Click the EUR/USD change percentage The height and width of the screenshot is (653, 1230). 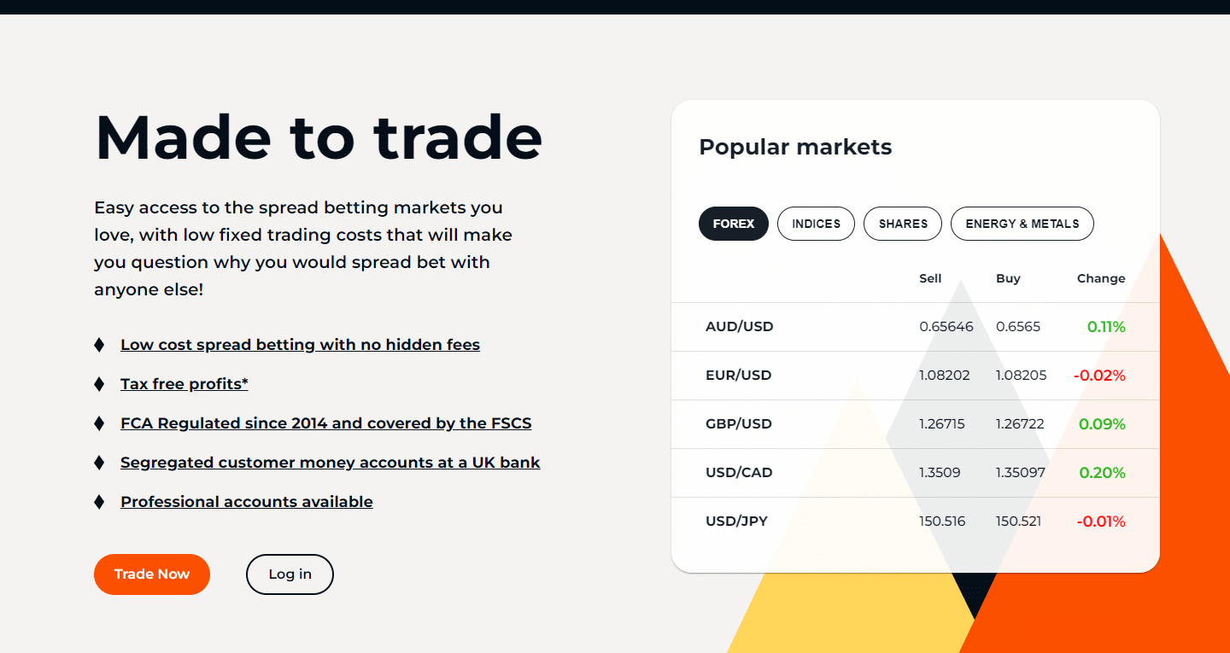1099,375
